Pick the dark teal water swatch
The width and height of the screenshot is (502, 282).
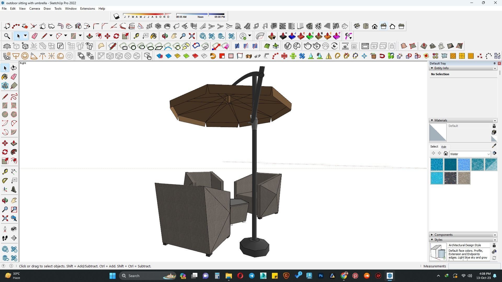click(450, 164)
